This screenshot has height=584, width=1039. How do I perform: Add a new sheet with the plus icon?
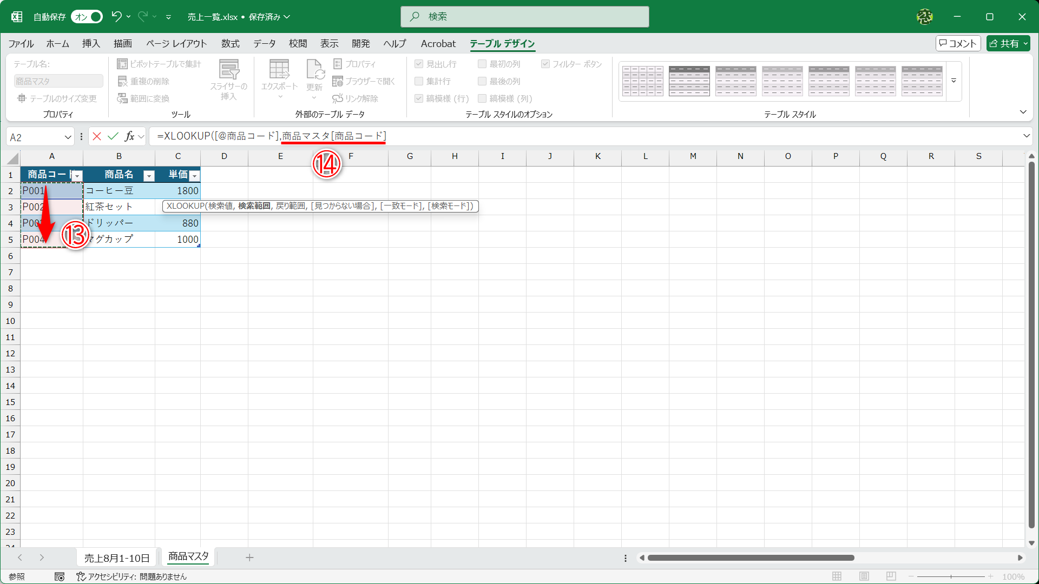249,558
